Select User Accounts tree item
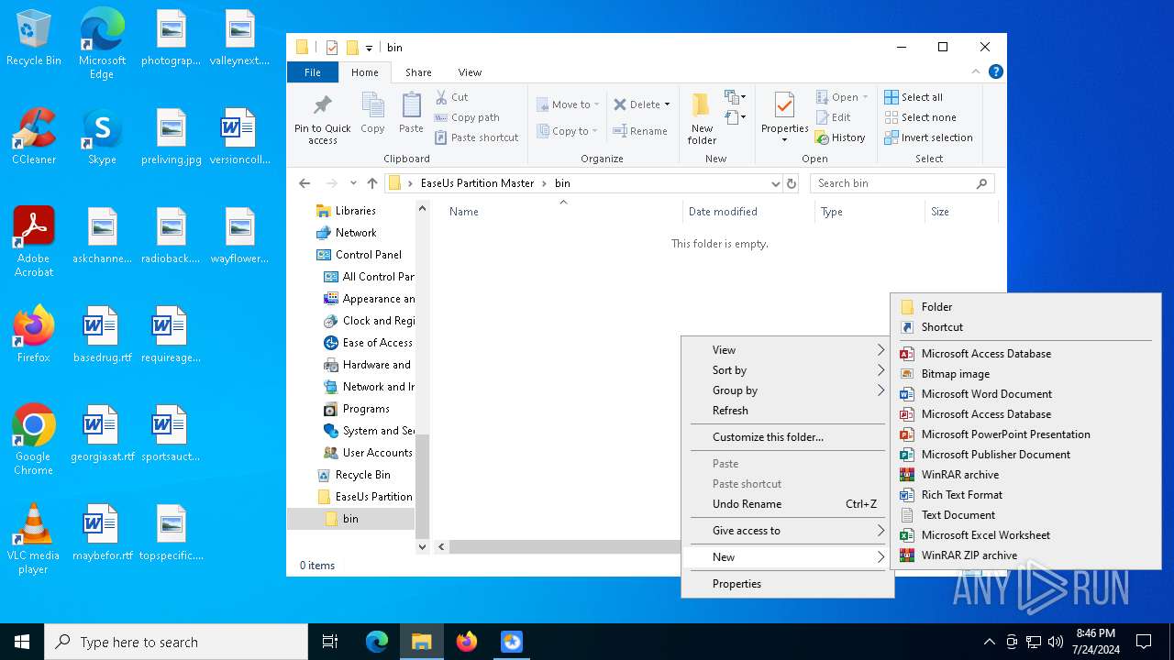The image size is (1174, 660). pos(377,453)
